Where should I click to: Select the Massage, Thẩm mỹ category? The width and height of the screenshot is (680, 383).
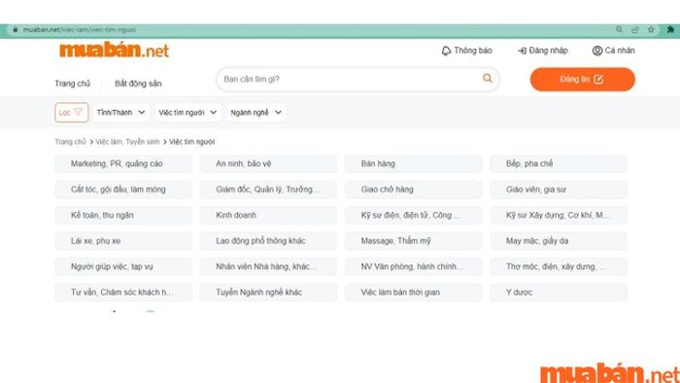coord(413,241)
